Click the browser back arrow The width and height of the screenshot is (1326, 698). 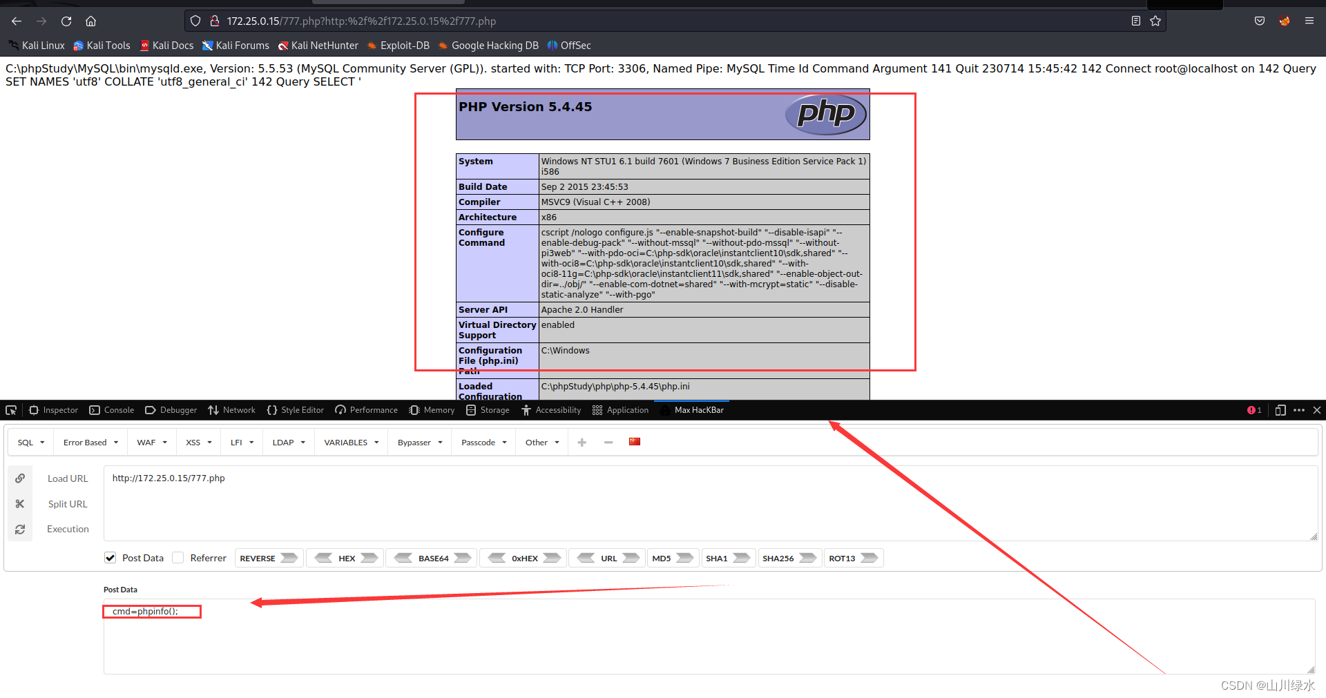[17, 21]
